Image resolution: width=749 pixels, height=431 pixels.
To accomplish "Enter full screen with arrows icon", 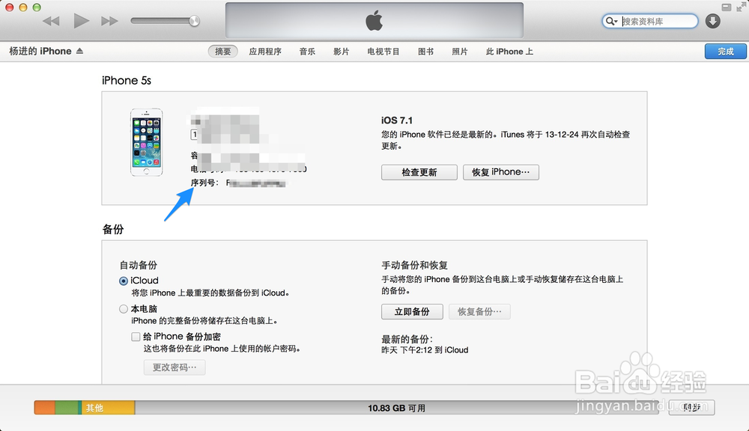I will click(x=741, y=7).
